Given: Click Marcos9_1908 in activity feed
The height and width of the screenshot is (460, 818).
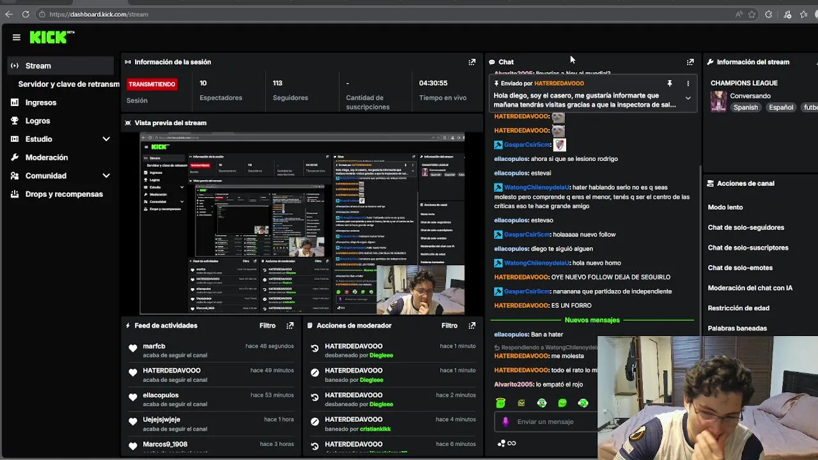Looking at the screenshot, I should coord(165,444).
